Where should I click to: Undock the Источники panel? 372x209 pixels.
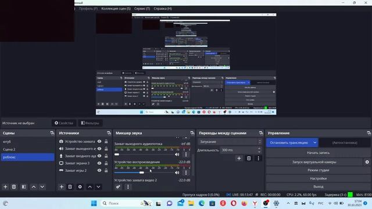coord(109,133)
